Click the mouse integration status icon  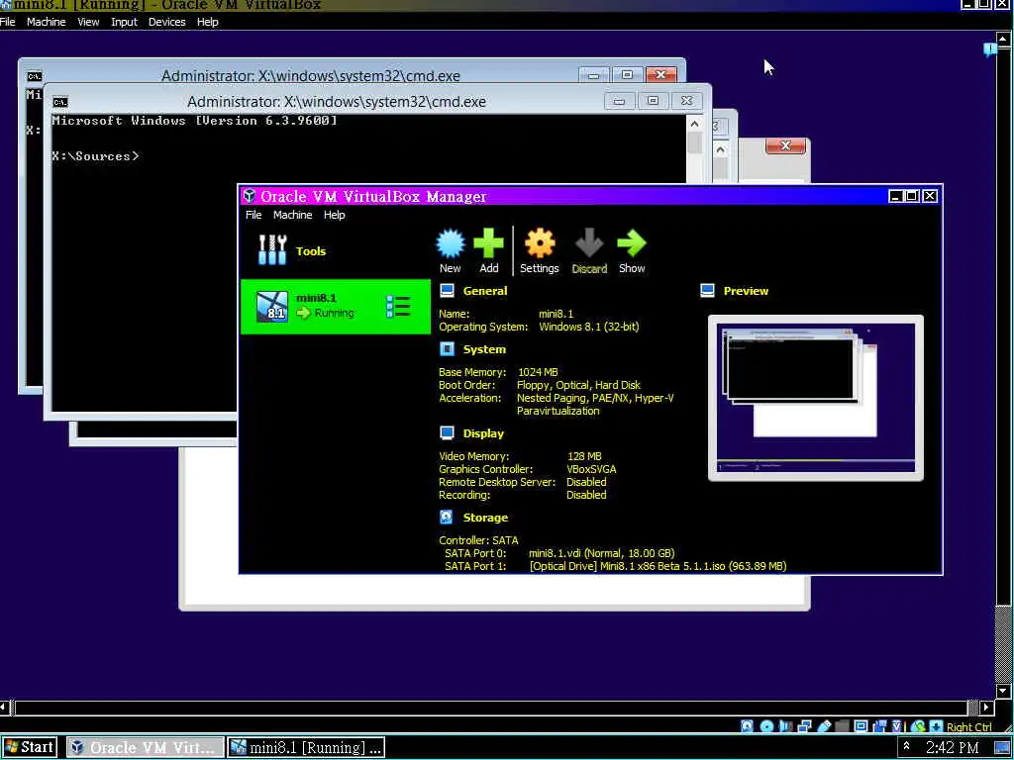pyautogui.click(x=918, y=726)
